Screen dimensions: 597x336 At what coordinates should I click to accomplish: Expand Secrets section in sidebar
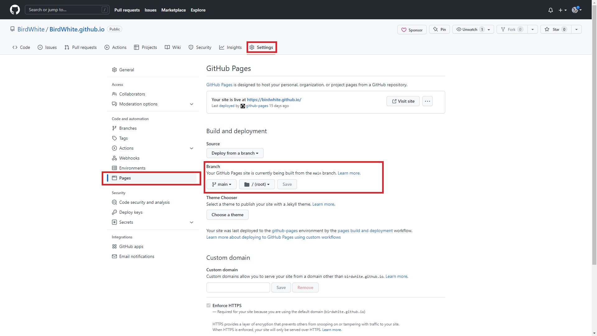click(x=192, y=222)
